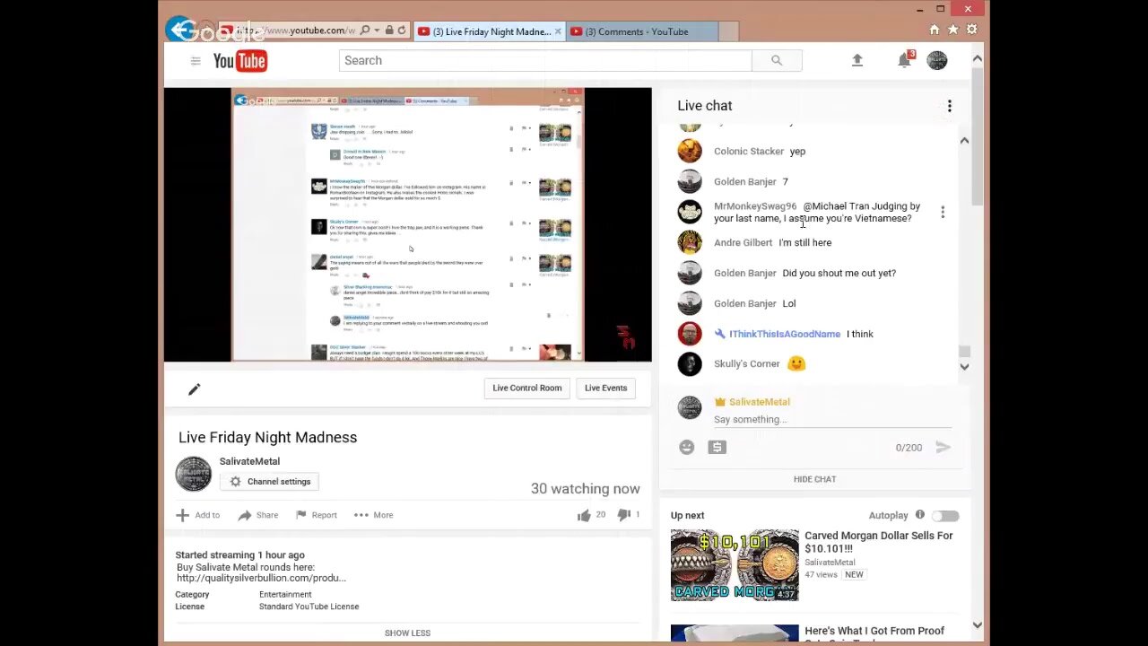The image size is (1148, 646).
Task: Expand the More actions menu under the video
Action: tap(374, 515)
